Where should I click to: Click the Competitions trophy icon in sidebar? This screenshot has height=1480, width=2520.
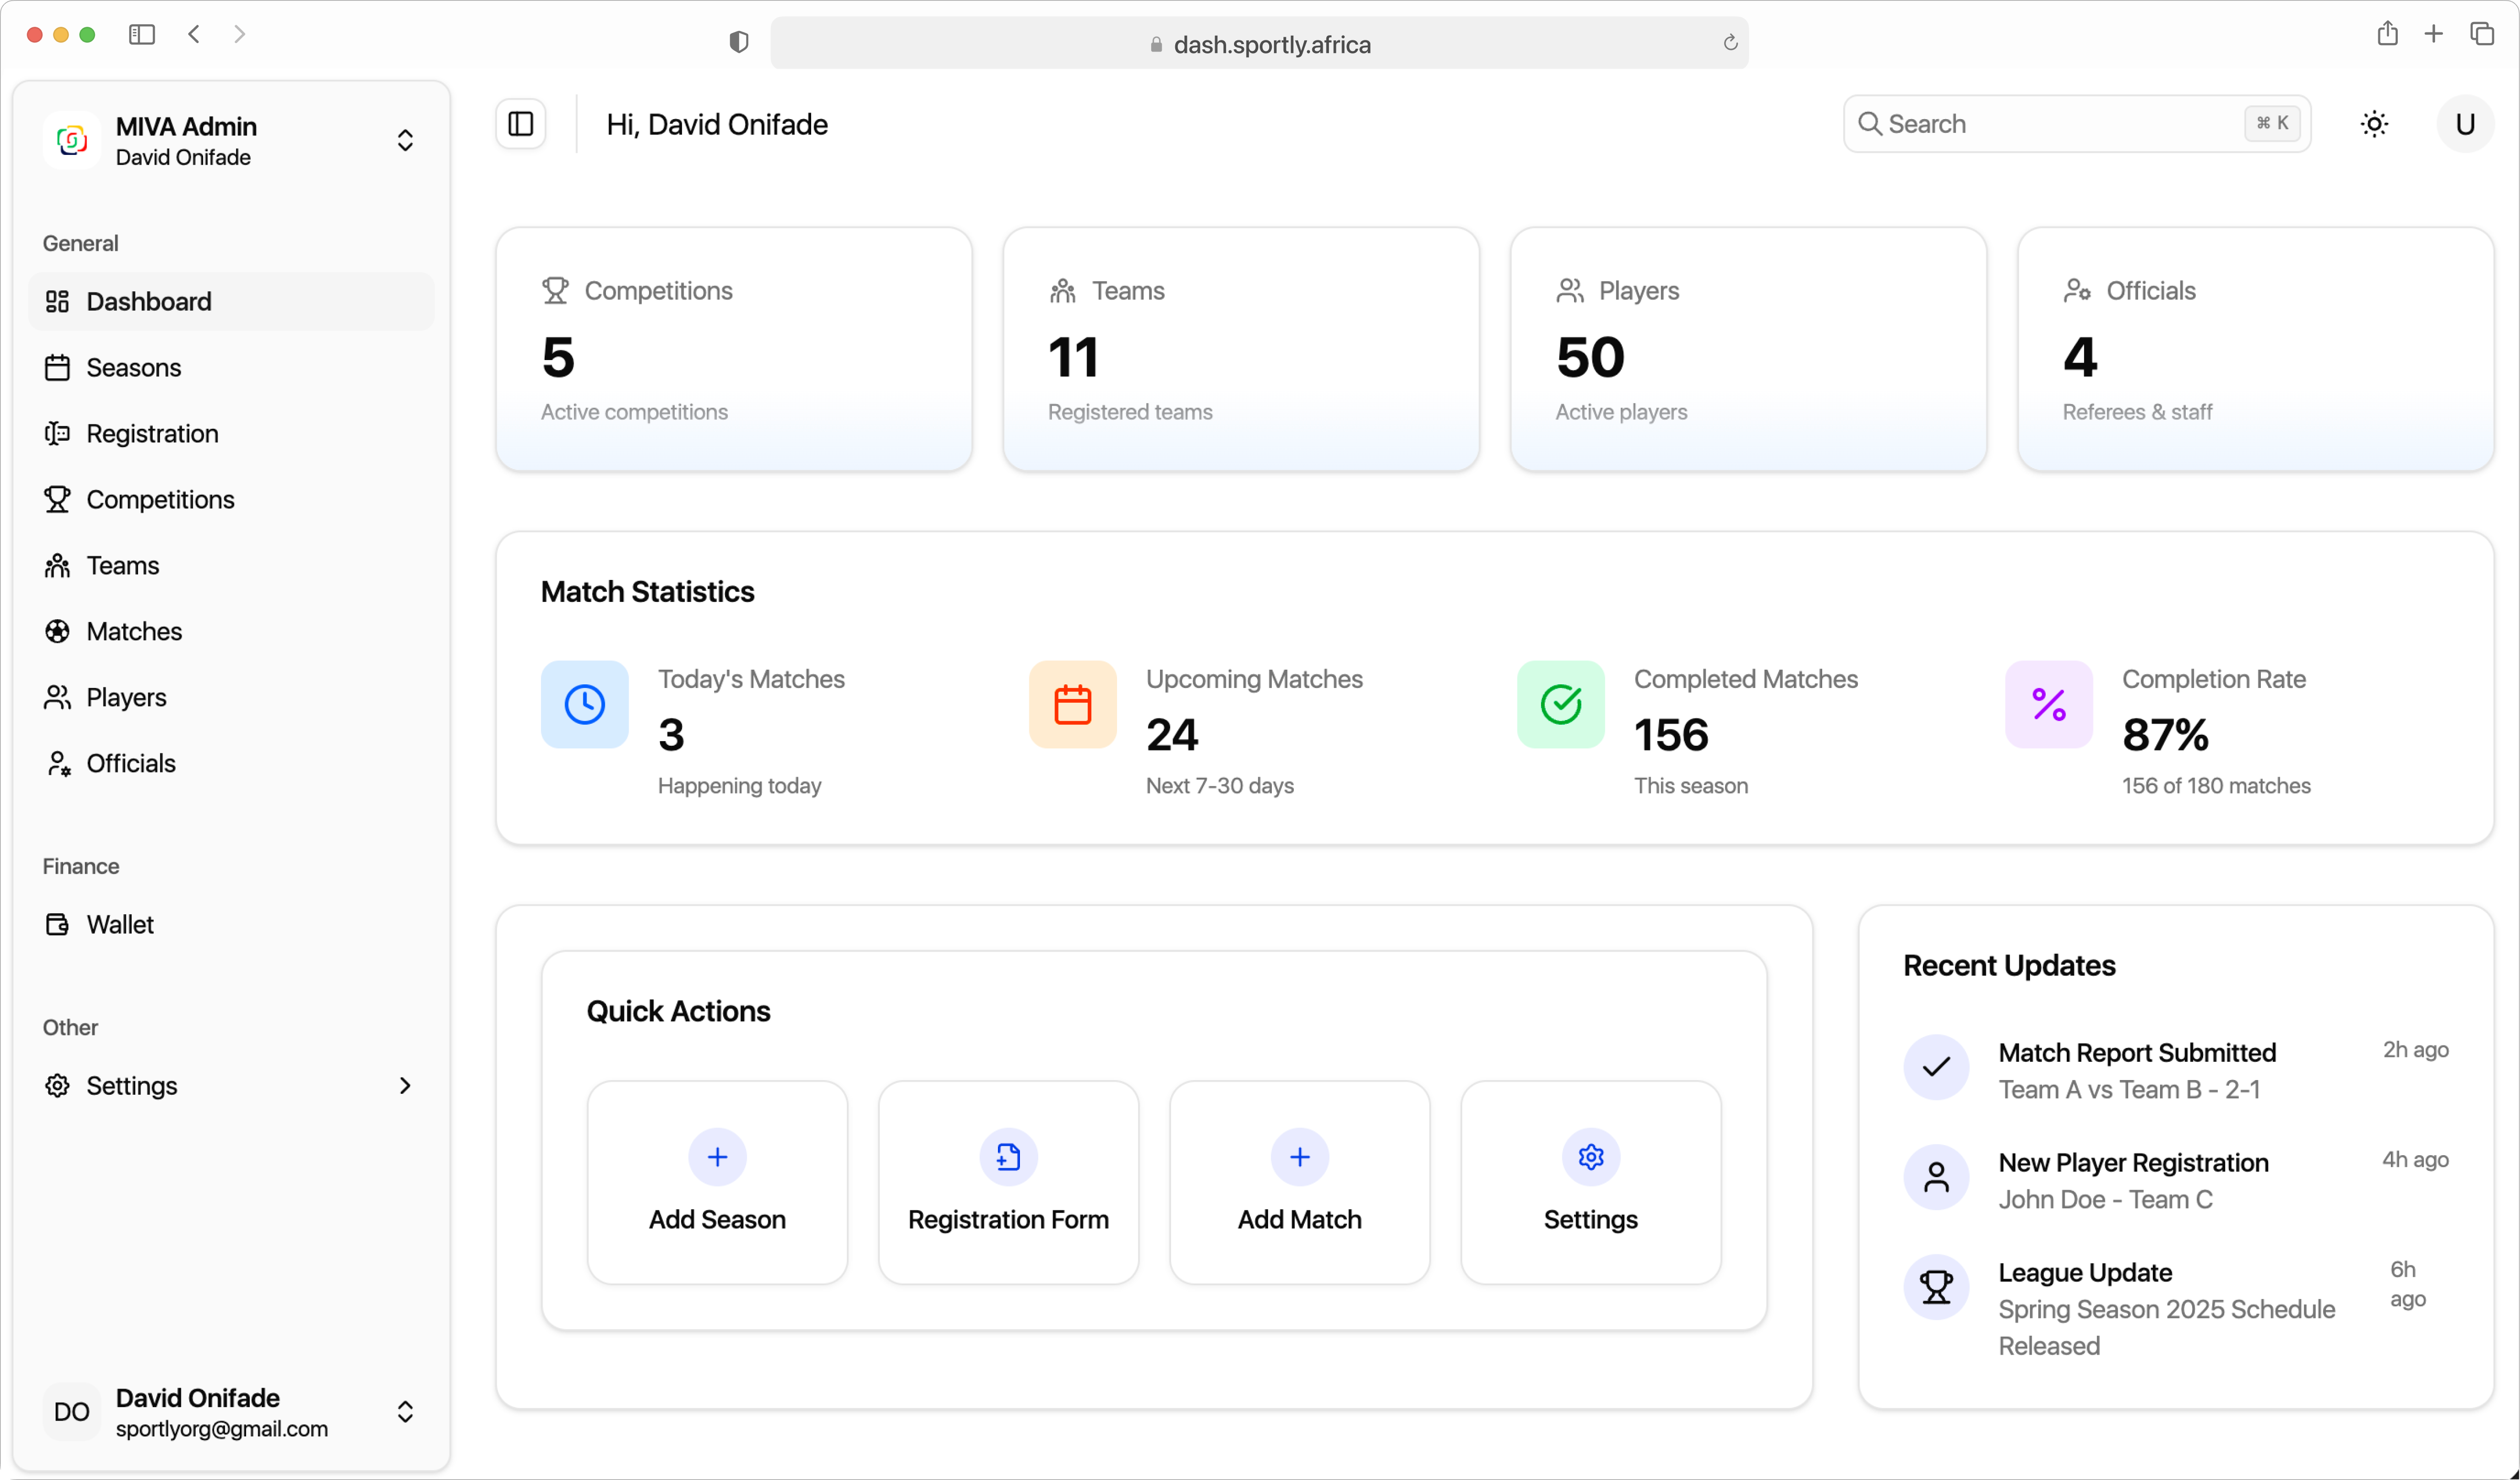(57, 499)
